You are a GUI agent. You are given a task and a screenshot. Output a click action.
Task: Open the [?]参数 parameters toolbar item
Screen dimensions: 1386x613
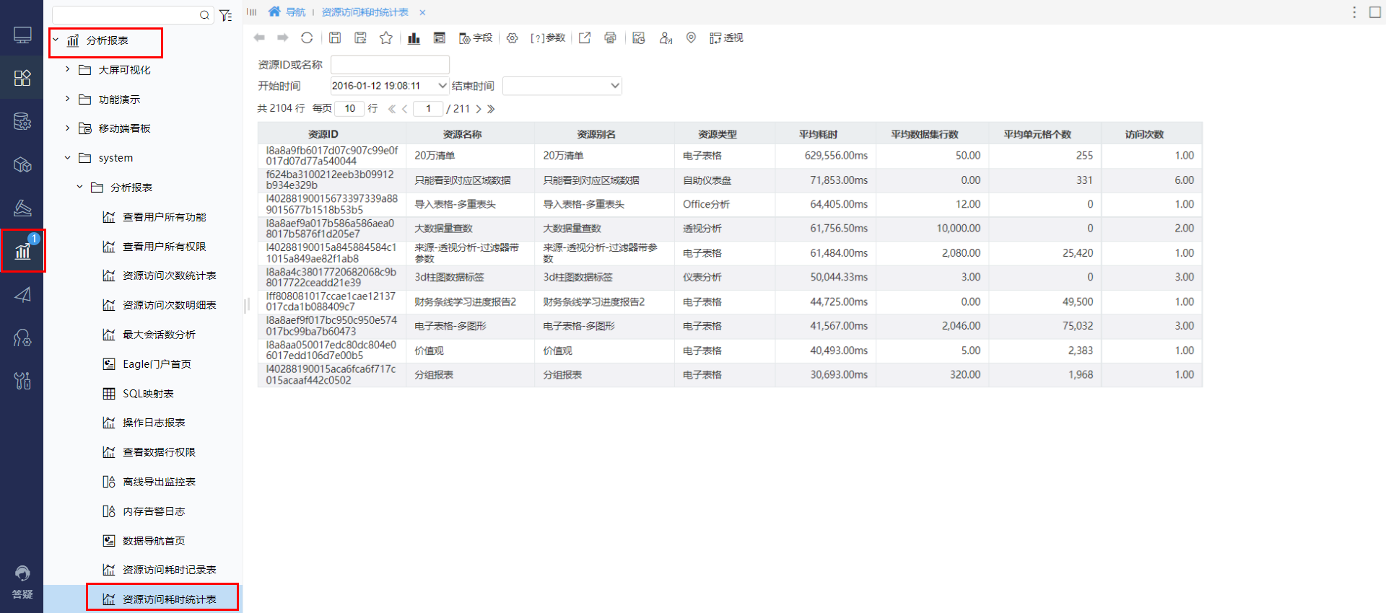pos(548,38)
